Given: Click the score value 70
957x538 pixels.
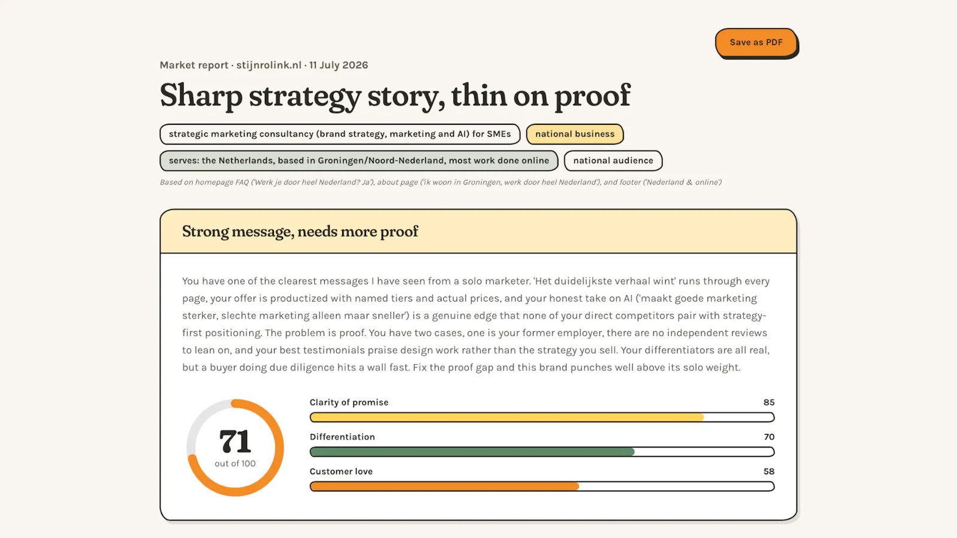Looking at the screenshot, I should [769, 437].
